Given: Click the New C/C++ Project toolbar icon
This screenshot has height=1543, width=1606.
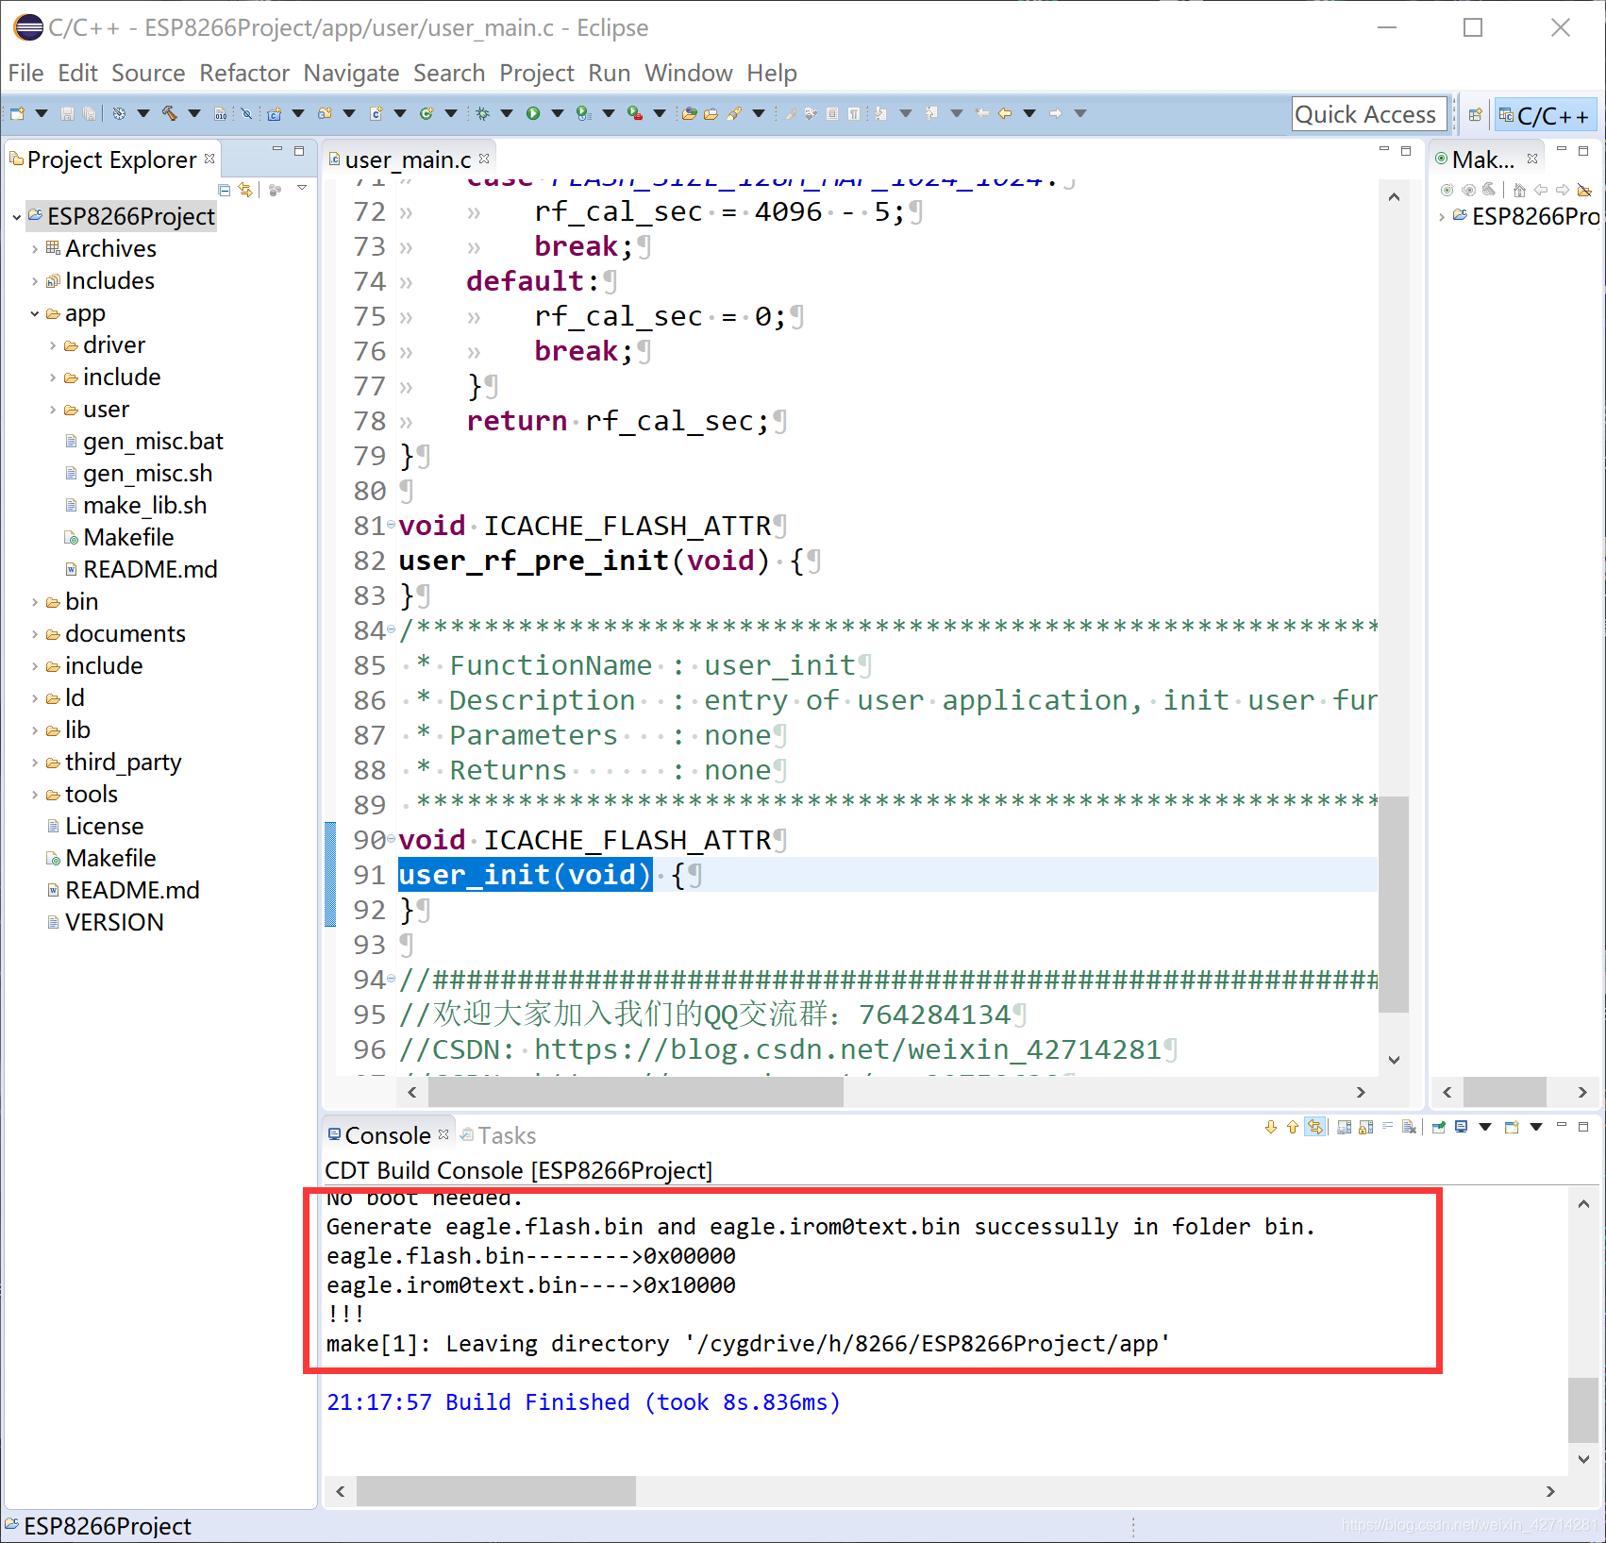Looking at the screenshot, I should click(274, 114).
